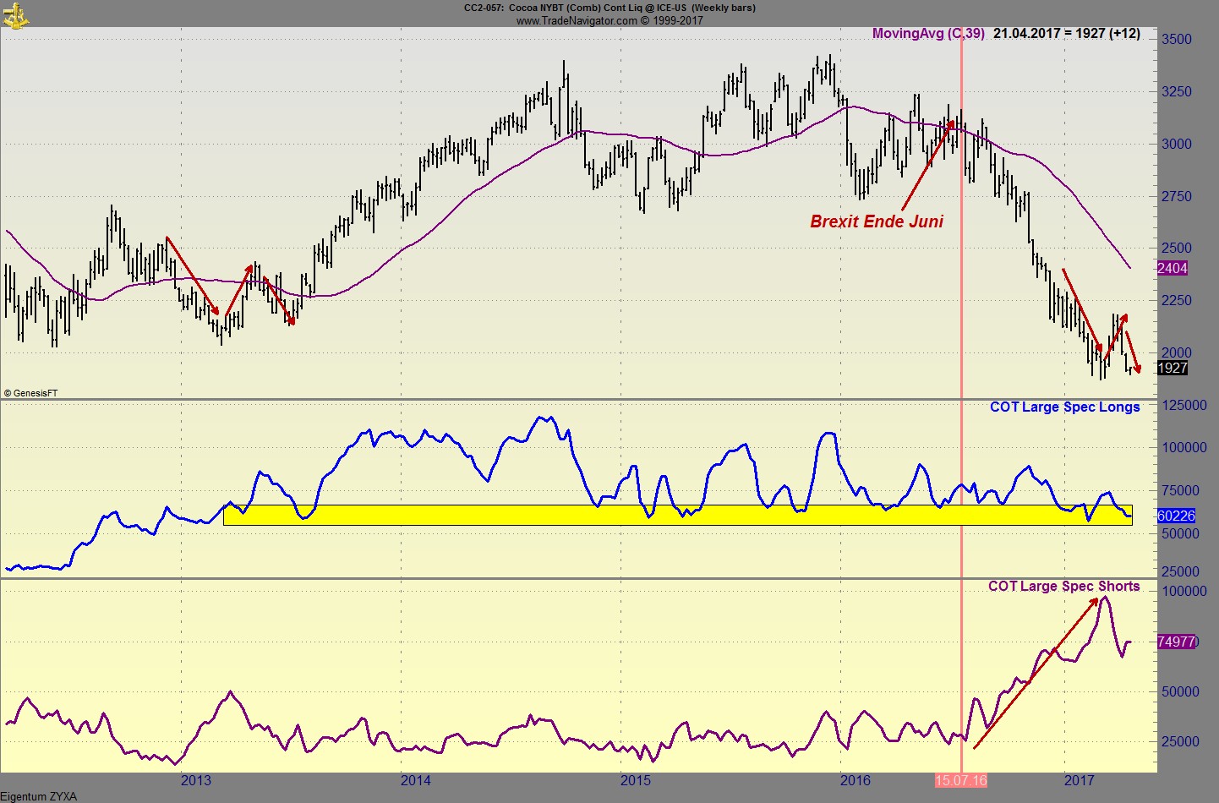The height and width of the screenshot is (803, 1219).
Task: Click the GenesisFT copyright label
Action: point(31,393)
